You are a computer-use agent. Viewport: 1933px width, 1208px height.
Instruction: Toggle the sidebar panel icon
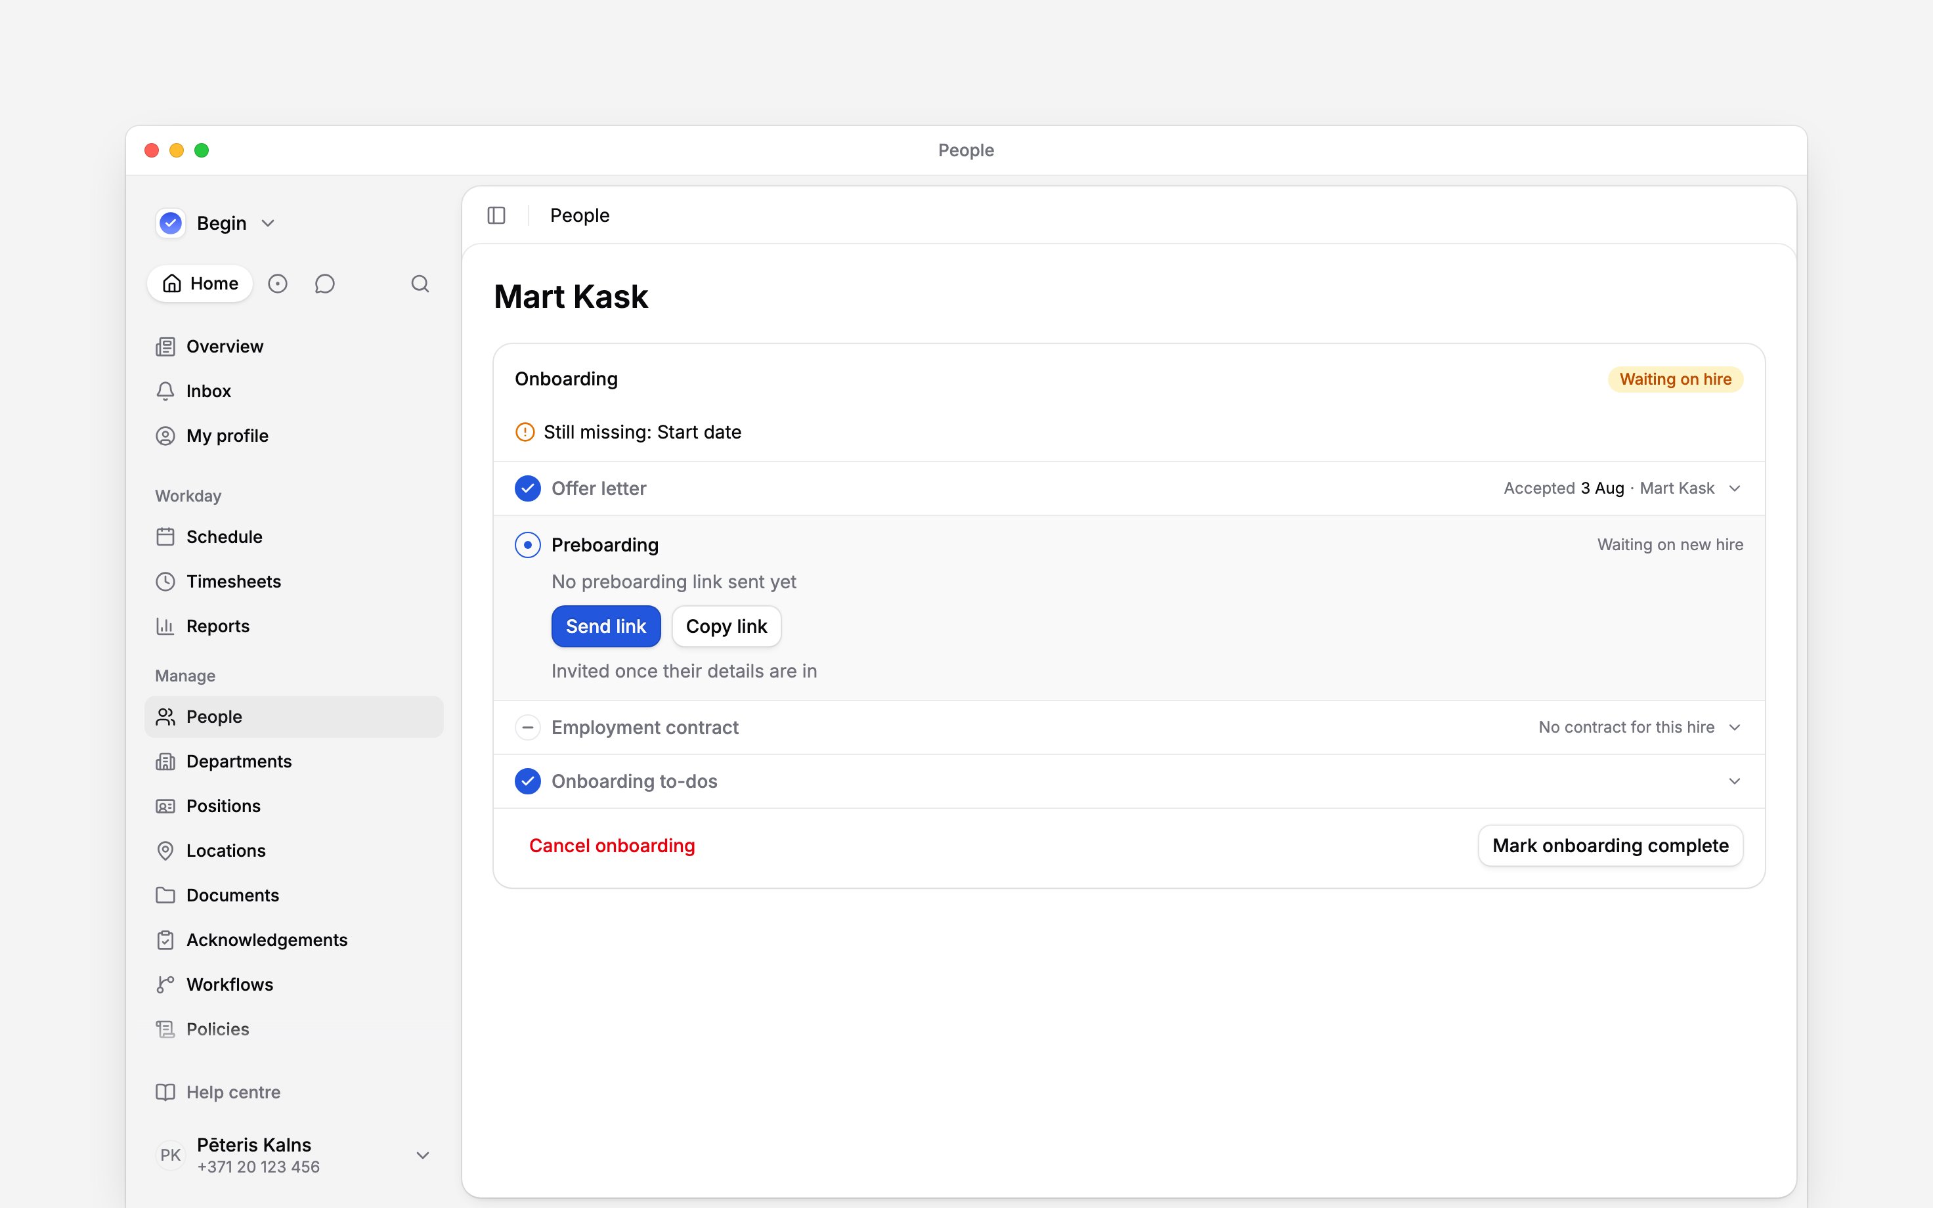pos(496,216)
